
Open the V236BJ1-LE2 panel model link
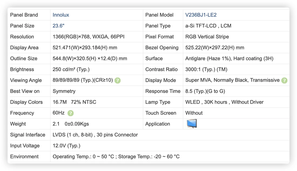(x=201, y=15)
